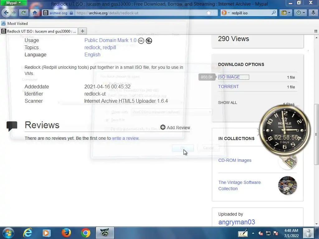Viewport: 319px width, 239px height.
Task: Launch Firefox from the taskbar
Action: click(66, 233)
